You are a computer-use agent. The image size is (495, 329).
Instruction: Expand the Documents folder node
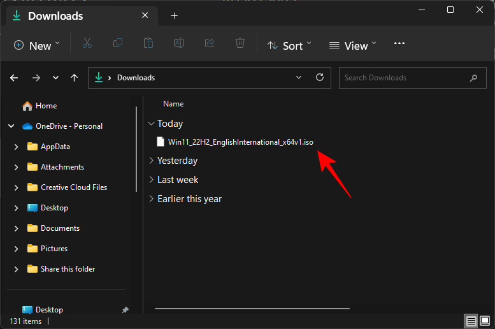[16, 228]
